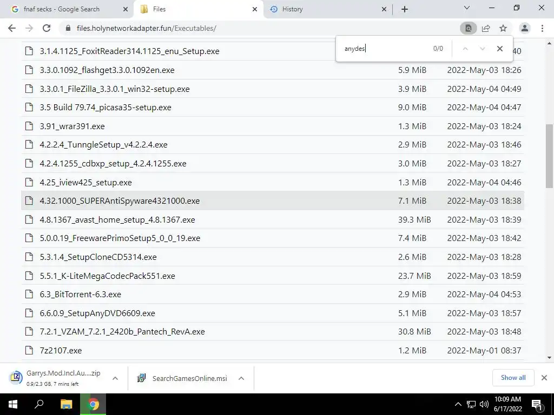The width and height of the screenshot is (554, 415).
Task: Click SetupCloneCD5314.exe link
Action: click(98, 257)
